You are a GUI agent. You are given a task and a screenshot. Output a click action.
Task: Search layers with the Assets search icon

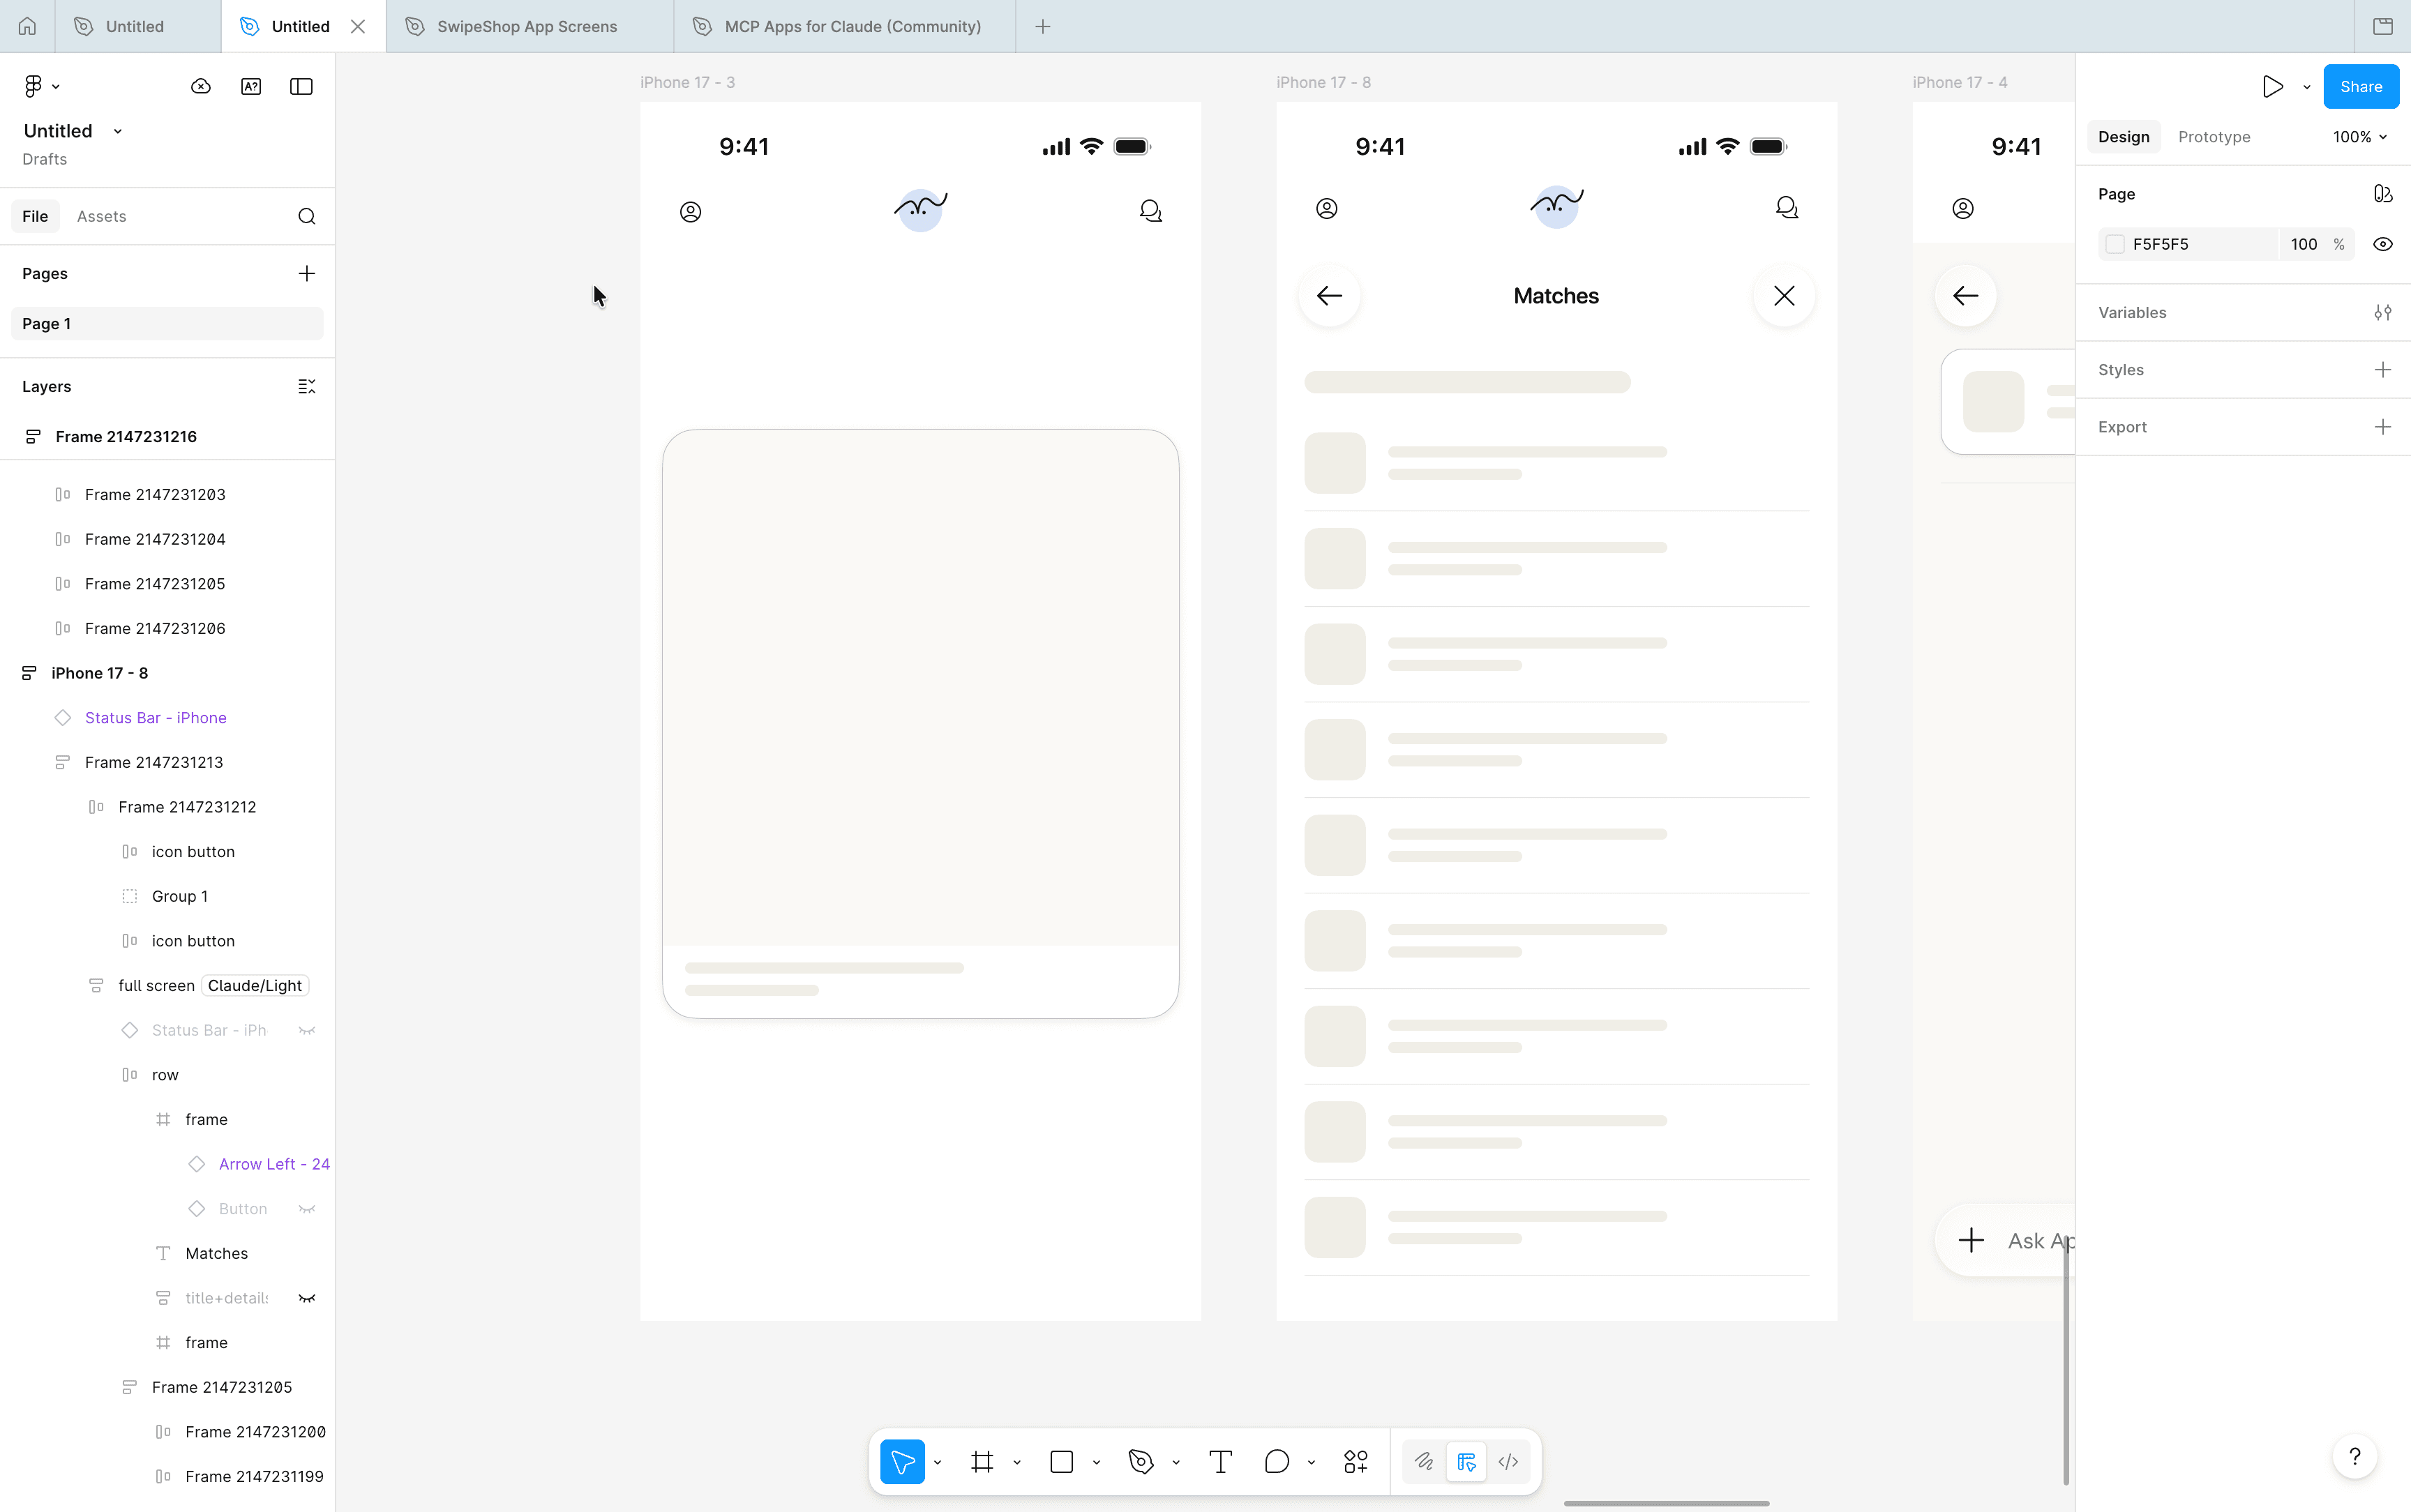pos(307,216)
